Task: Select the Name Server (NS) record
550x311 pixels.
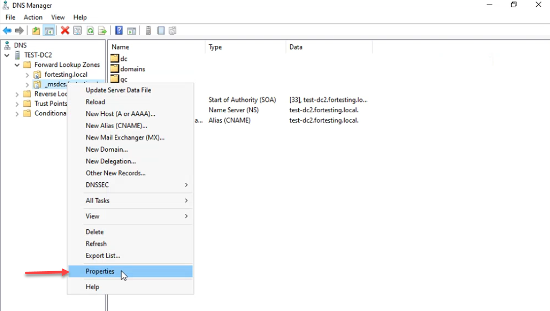Action: 233,110
